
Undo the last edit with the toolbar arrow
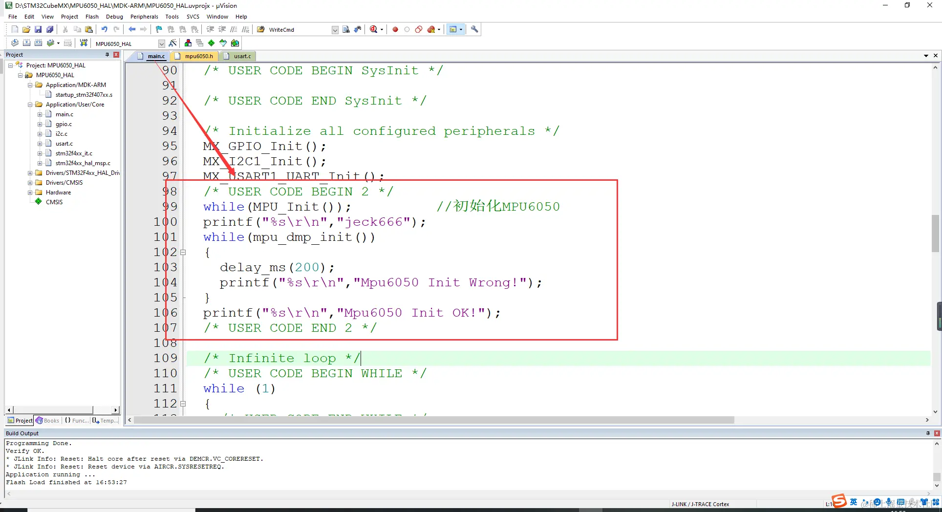[104, 29]
